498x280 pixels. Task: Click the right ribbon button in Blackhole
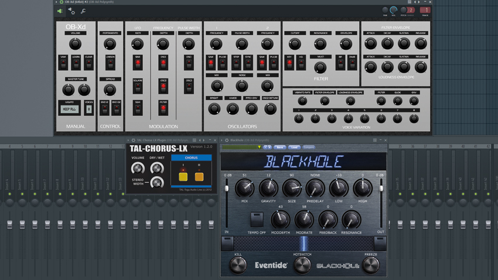[380, 244]
